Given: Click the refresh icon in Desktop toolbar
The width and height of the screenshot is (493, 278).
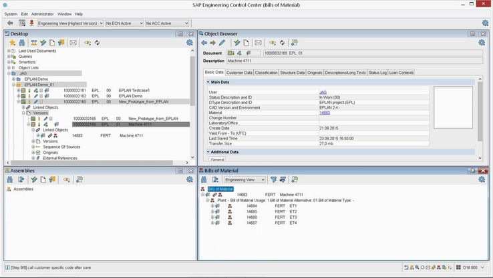Looking at the screenshot, I should pyautogui.click(x=98, y=43).
